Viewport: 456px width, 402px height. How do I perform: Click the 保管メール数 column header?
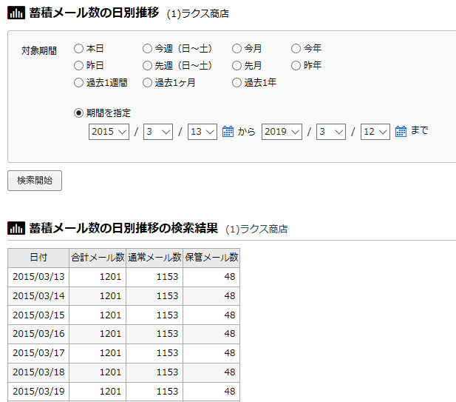click(211, 258)
